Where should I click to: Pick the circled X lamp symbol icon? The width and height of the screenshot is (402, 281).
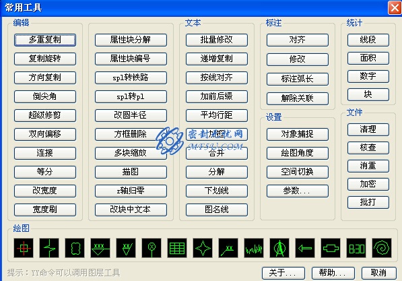point(152,248)
